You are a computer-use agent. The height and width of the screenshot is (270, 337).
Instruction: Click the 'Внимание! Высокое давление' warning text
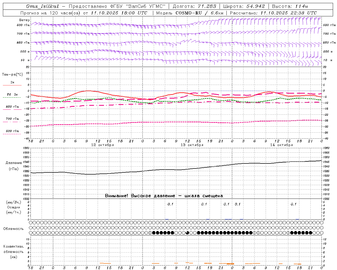pyautogui.click(x=140, y=196)
